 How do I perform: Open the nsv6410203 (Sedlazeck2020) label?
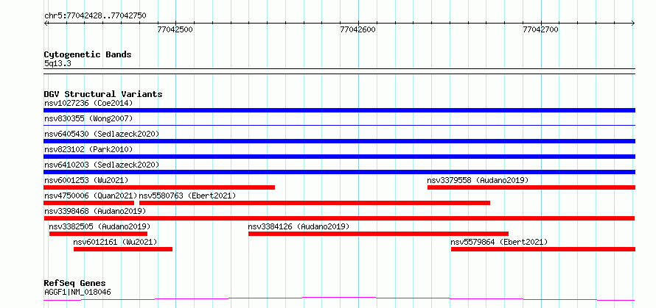pyautogui.click(x=102, y=165)
